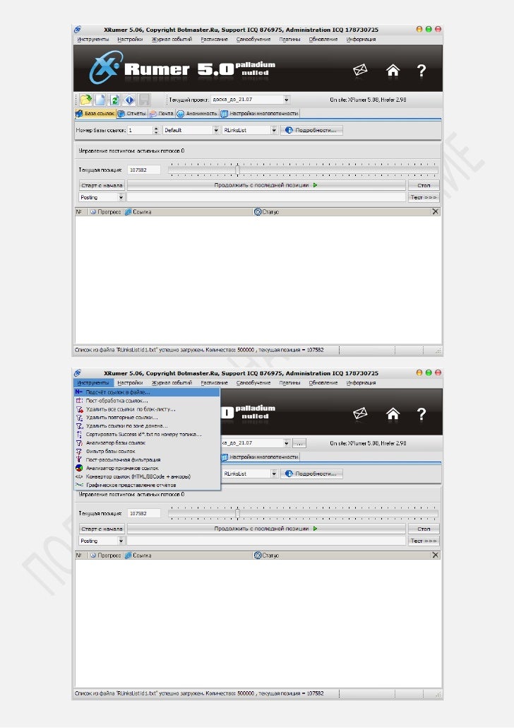
Task: Click the Ссылка column header in bottom screenshot
Action: 138,556
